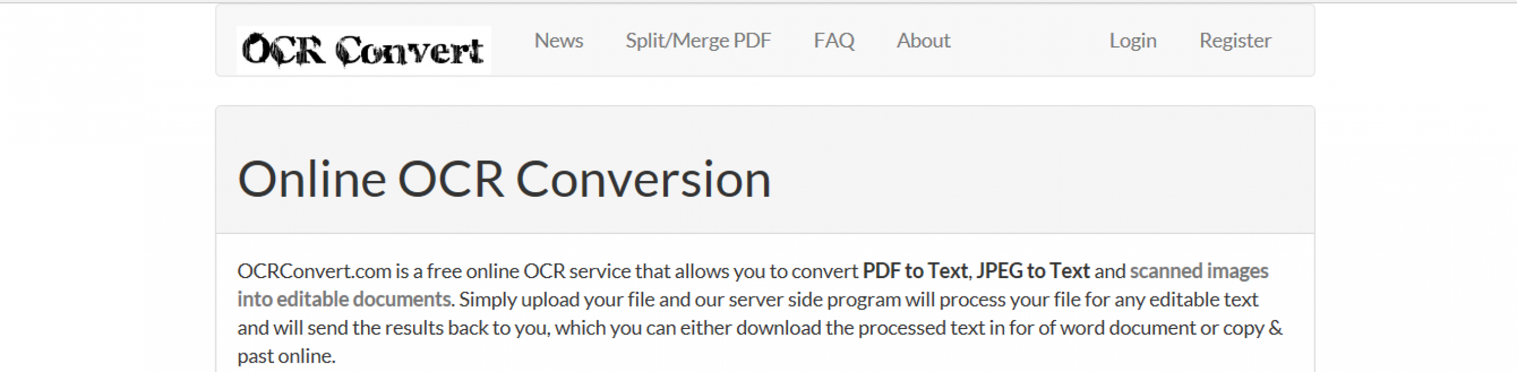The image size is (1517, 372).
Task: Open the FAQ section
Action: pyautogui.click(x=834, y=41)
